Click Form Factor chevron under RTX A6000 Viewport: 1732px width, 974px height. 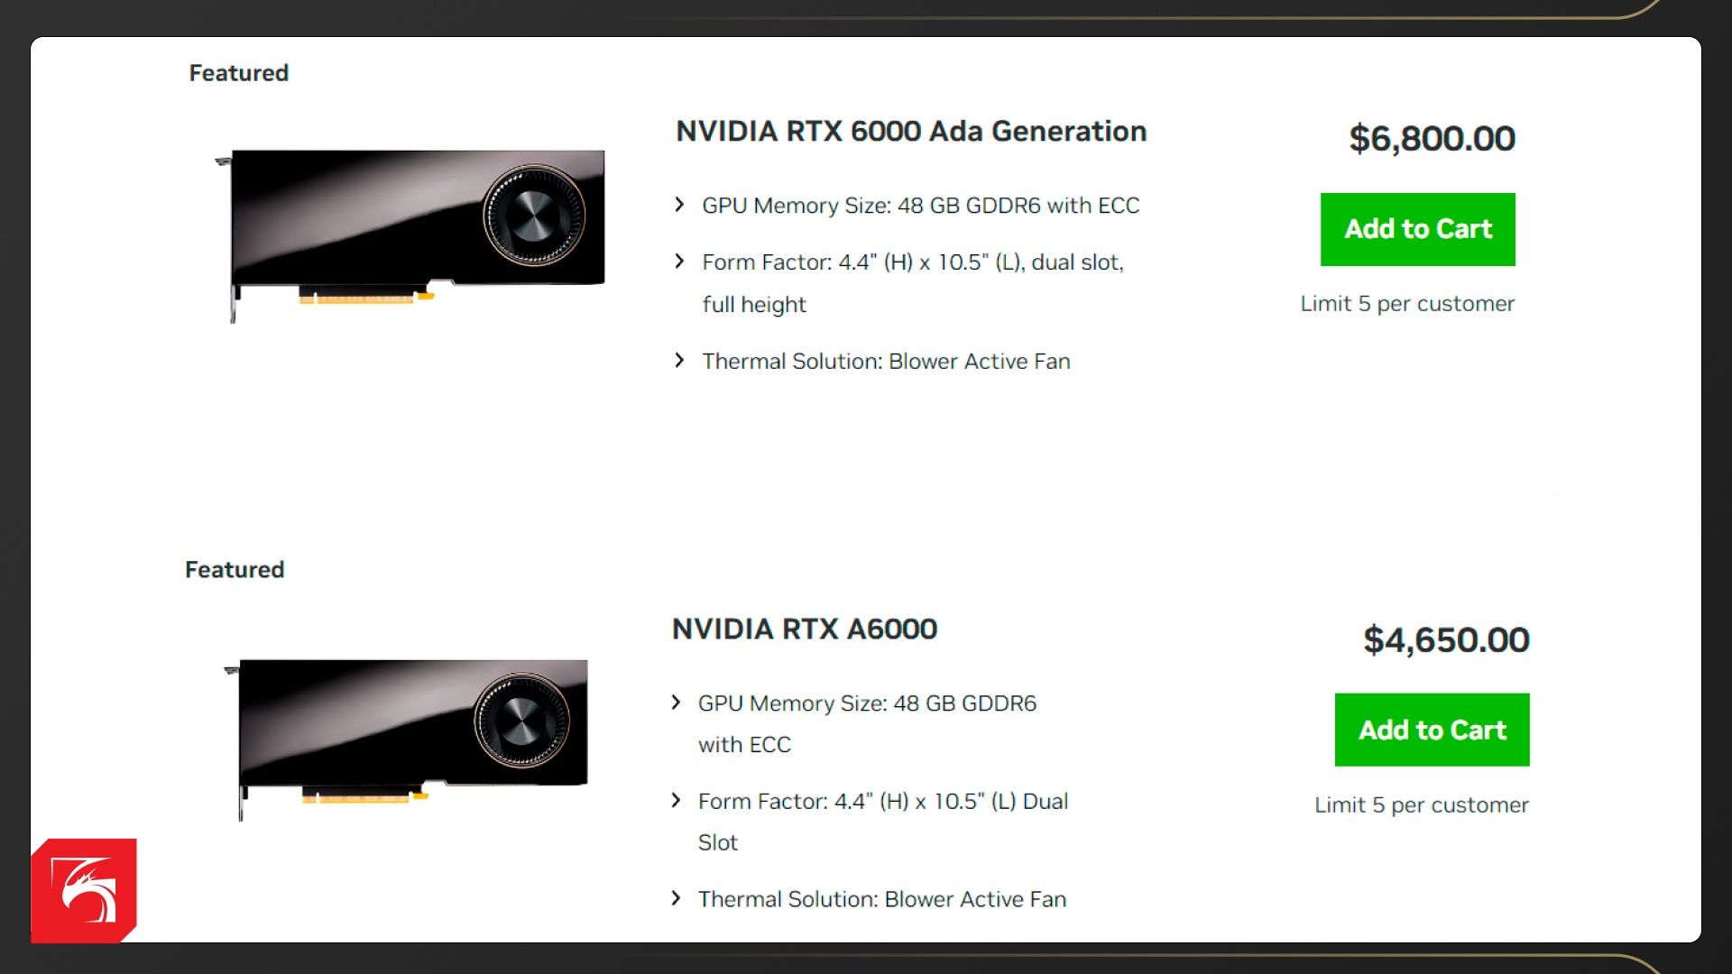click(x=676, y=801)
